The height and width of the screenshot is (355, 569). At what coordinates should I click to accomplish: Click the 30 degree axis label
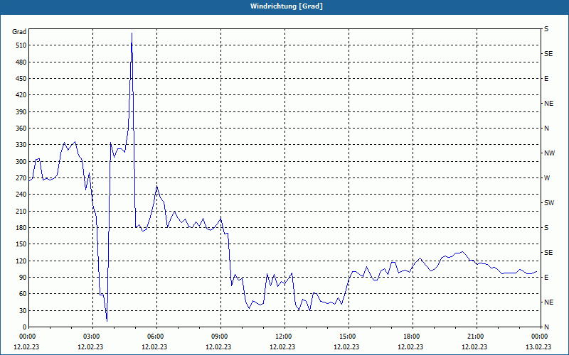tap(23, 310)
